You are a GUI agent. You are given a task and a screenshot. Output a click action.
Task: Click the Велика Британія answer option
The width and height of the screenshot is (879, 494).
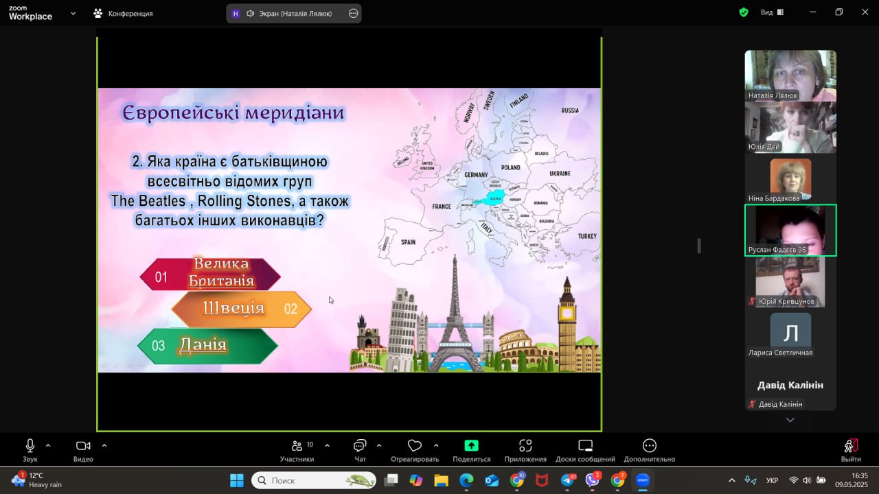click(210, 274)
